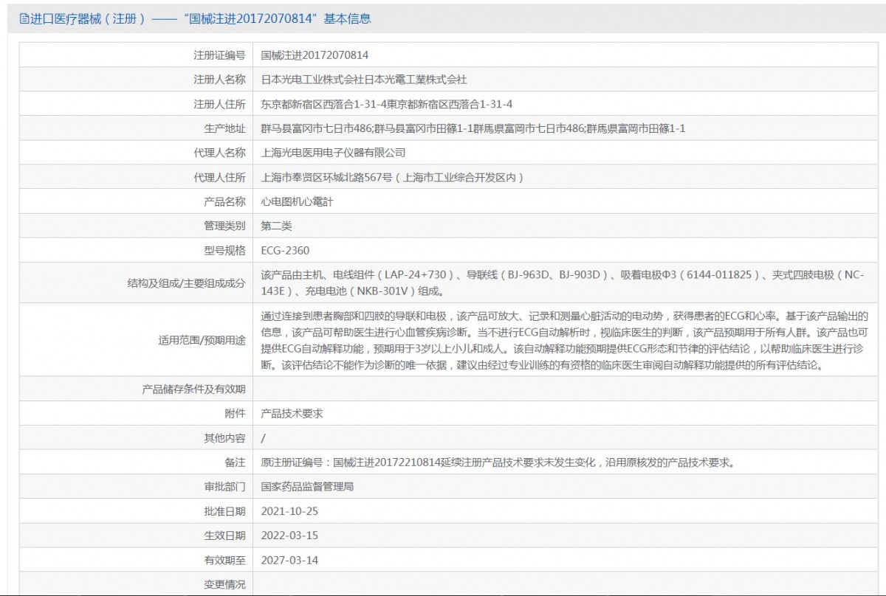The height and width of the screenshot is (596, 886).
Task: Click the 注册人住所 label
Action: click(219, 104)
